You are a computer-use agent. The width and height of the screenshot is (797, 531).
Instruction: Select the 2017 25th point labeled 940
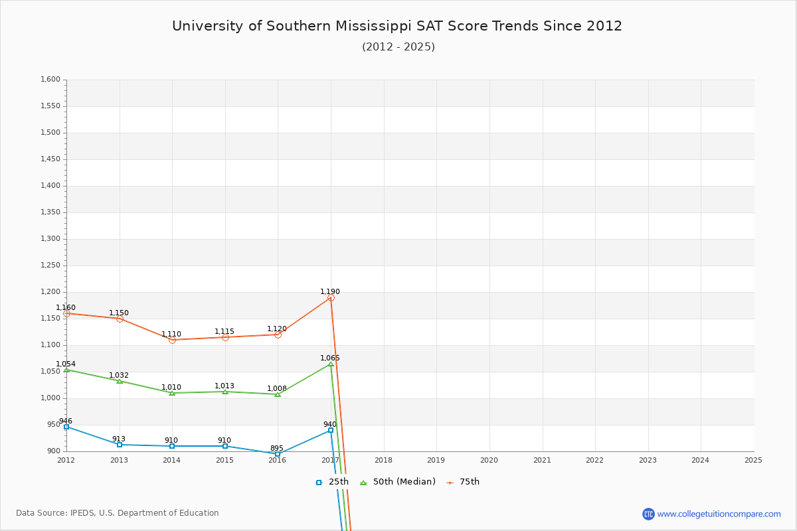tap(331, 430)
